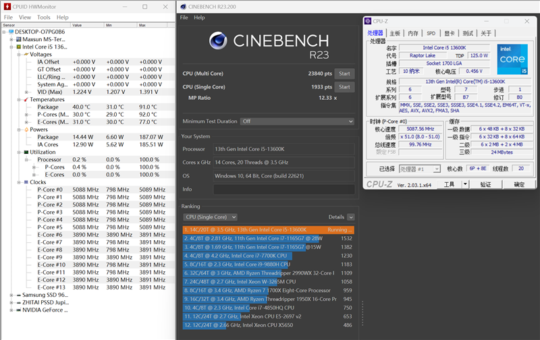
Task: Open the Cinebench Help menu
Action: click(199, 18)
